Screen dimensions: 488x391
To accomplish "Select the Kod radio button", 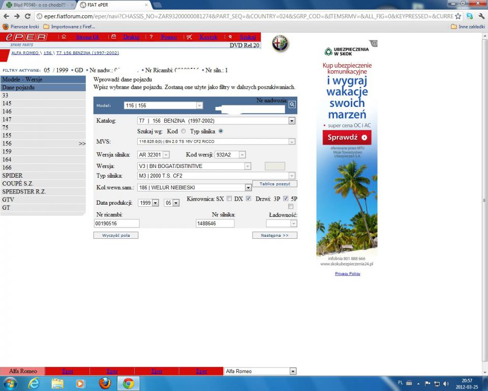I will coord(184,131).
